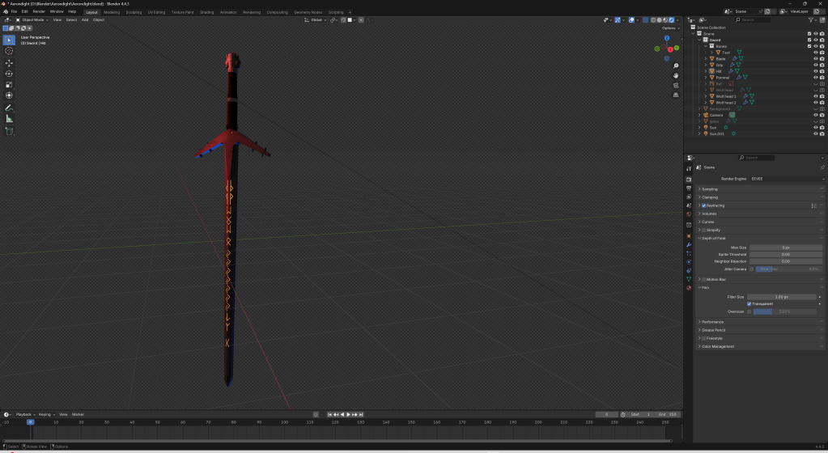Select the Measure tool
Viewport: 828px width, 453px height.
(x=9, y=119)
